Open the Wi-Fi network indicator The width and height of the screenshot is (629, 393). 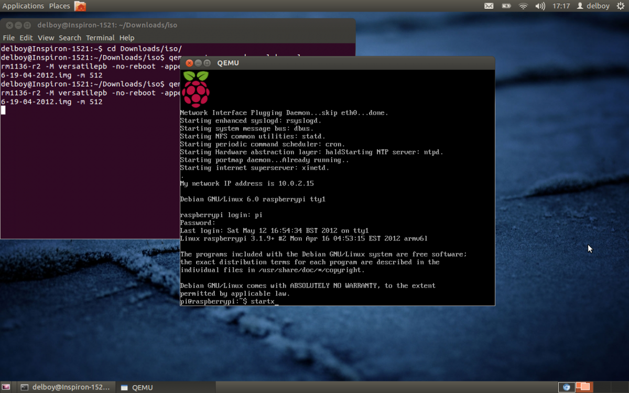pos(523,6)
